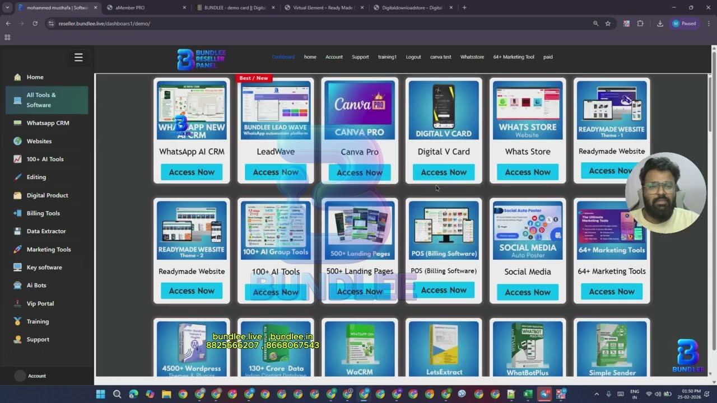Open the Whatsapp CRM sidebar icon

point(17,123)
